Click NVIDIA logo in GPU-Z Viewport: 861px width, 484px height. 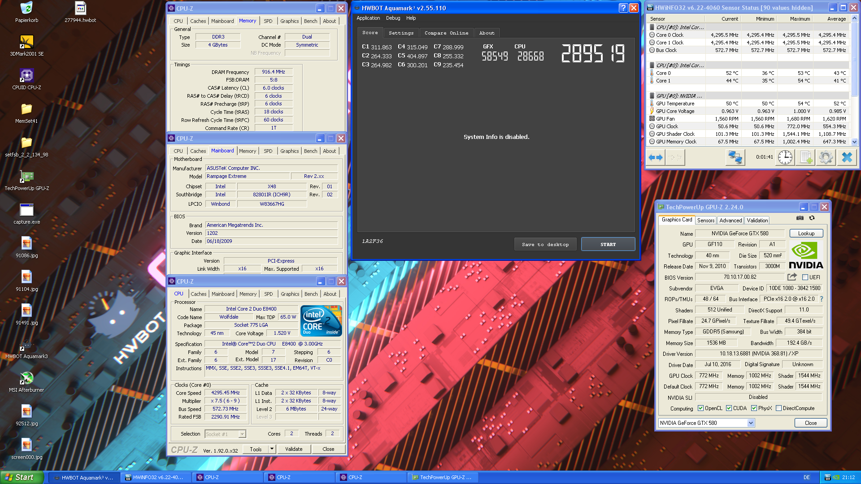[806, 255]
